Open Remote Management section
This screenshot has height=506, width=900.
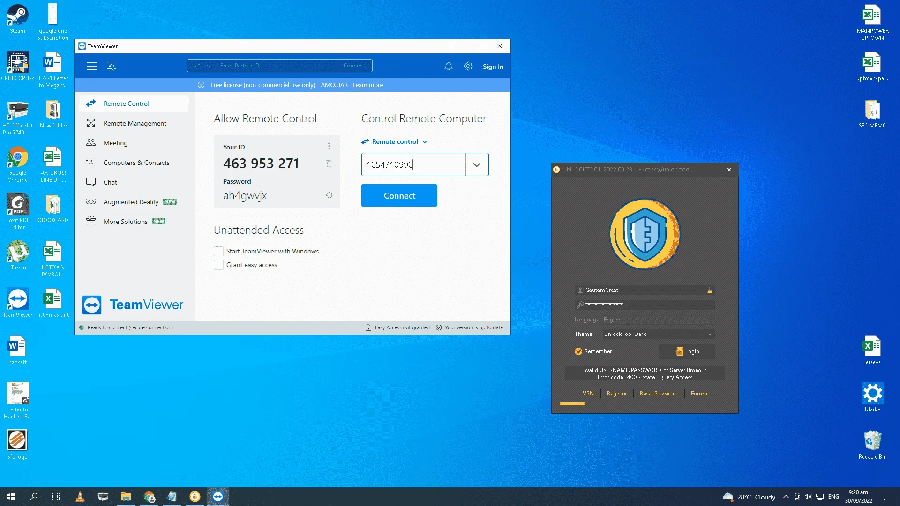click(x=134, y=123)
